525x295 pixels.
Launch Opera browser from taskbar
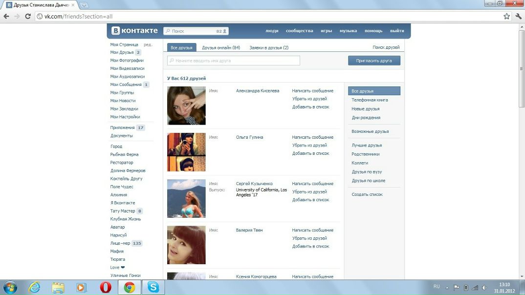tap(105, 288)
